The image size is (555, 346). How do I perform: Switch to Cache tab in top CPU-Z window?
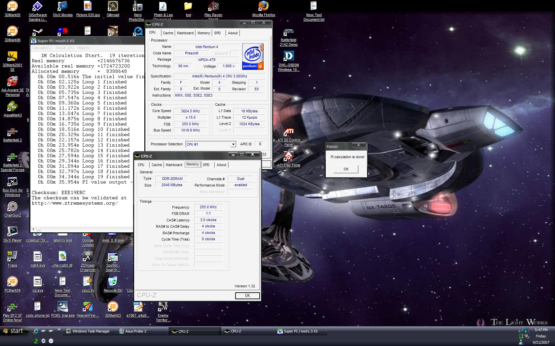tap(168, 33)
